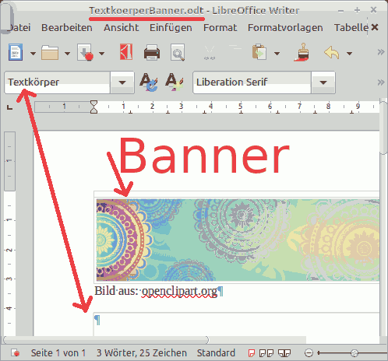Click the zoom out minus button

click(309, 352)
